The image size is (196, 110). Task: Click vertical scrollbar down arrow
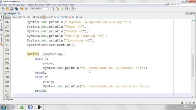[x=192, y=96]
